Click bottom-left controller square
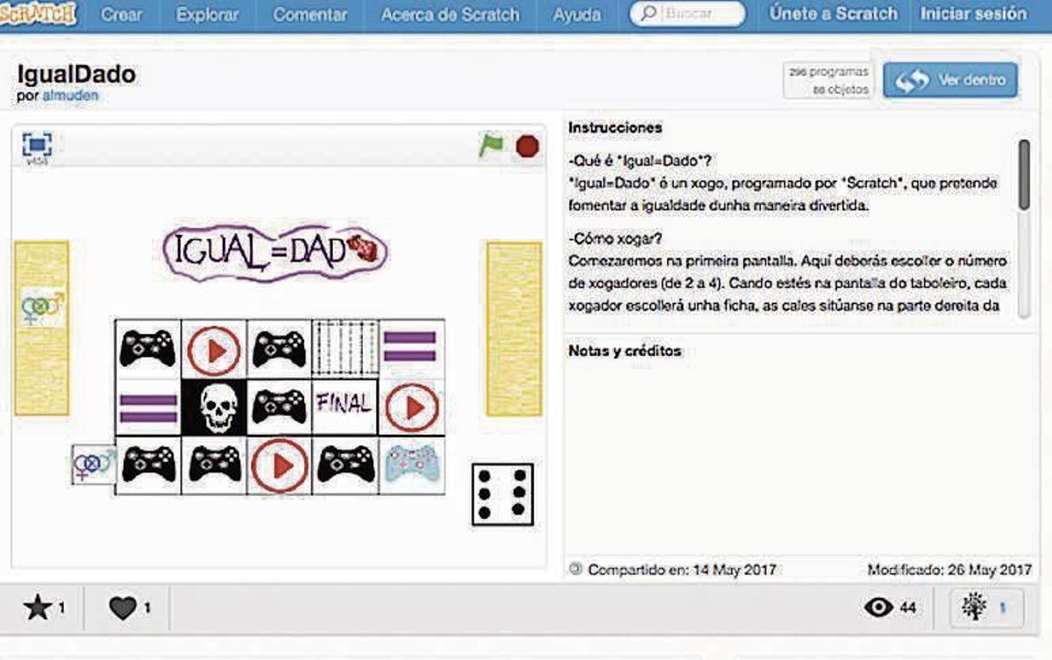Viewport: 1052px width, 660px height. point(148,465)
